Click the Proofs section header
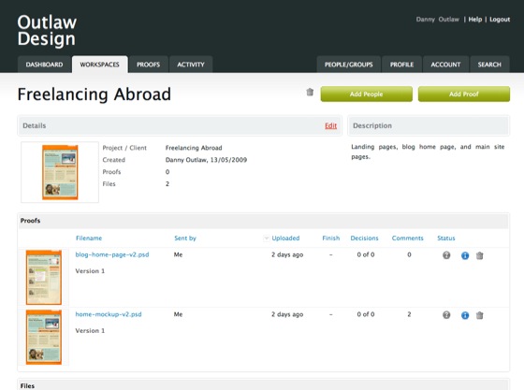 [x=263, y=221]
